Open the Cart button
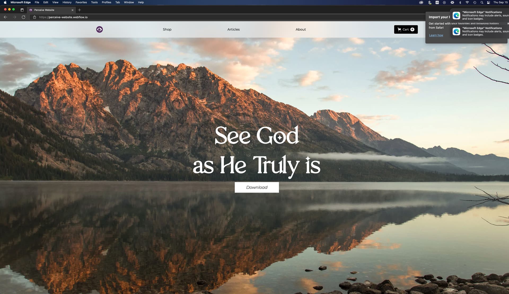The image size is (509, 294). (x=406, y=29)
